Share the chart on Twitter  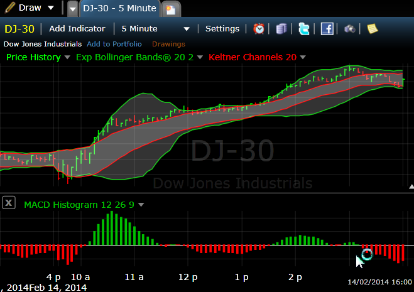pos(304,28)
